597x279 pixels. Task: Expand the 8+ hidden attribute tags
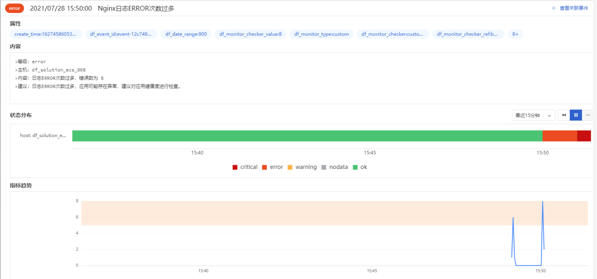click(515, 34)
